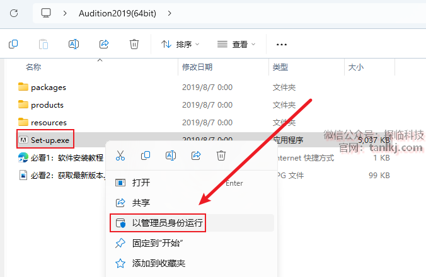The image size is (426, 277).
Task: Click Rename icon in context menu
Action: coord(171,155)
